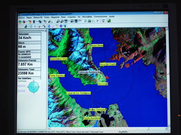Click the Coord. GPS value 50.2556833S
Screen dimensions: 181x135
(24, 54)
